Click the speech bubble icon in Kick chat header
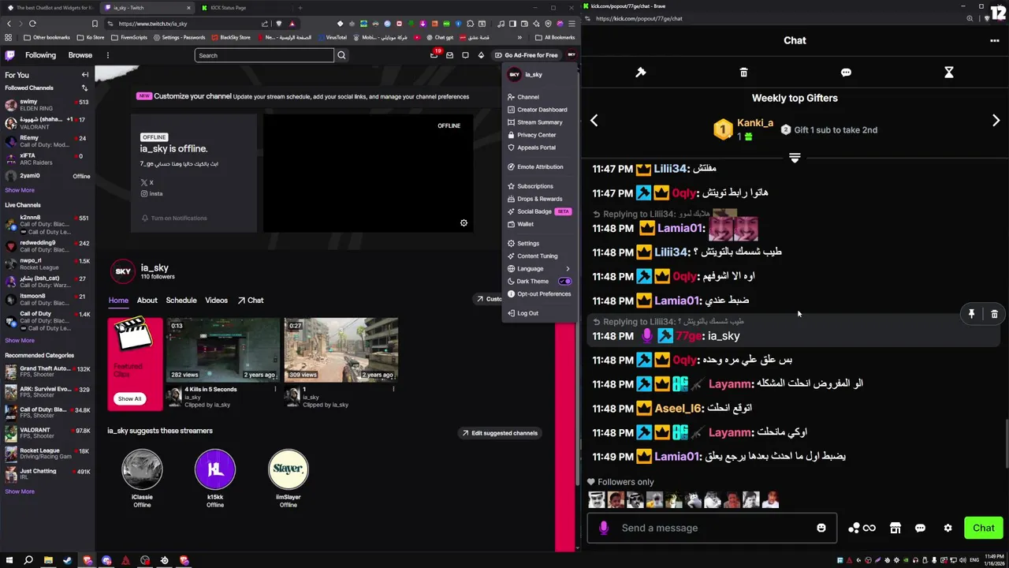This screenshot has height=568, width=1009. (x=846, y=73)
